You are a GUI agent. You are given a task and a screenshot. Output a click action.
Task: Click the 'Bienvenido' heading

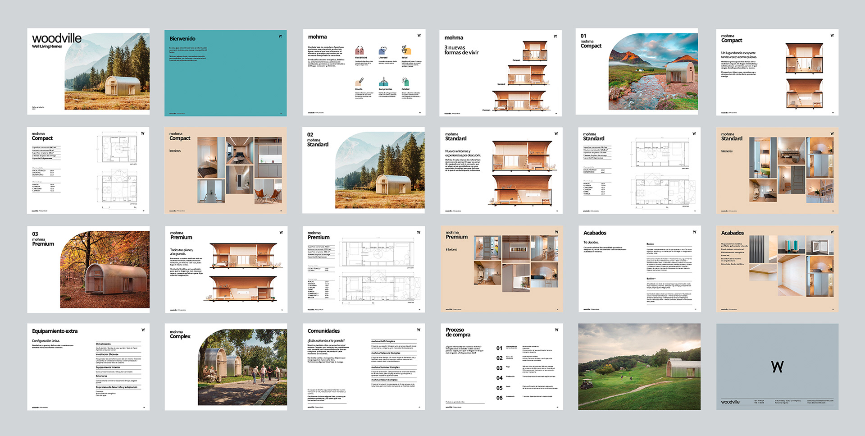(x=182, y=39)
